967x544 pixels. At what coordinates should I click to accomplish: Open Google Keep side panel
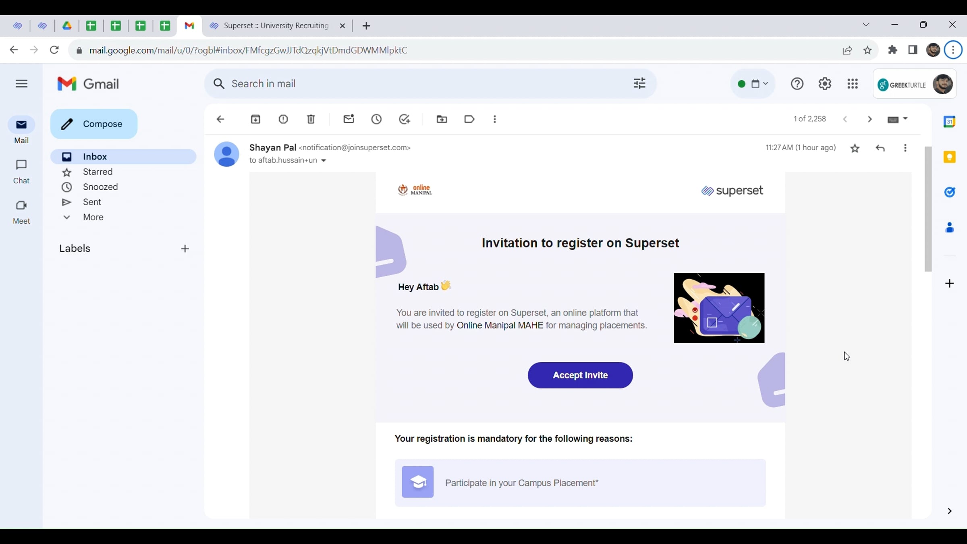(x=950, y=156)
